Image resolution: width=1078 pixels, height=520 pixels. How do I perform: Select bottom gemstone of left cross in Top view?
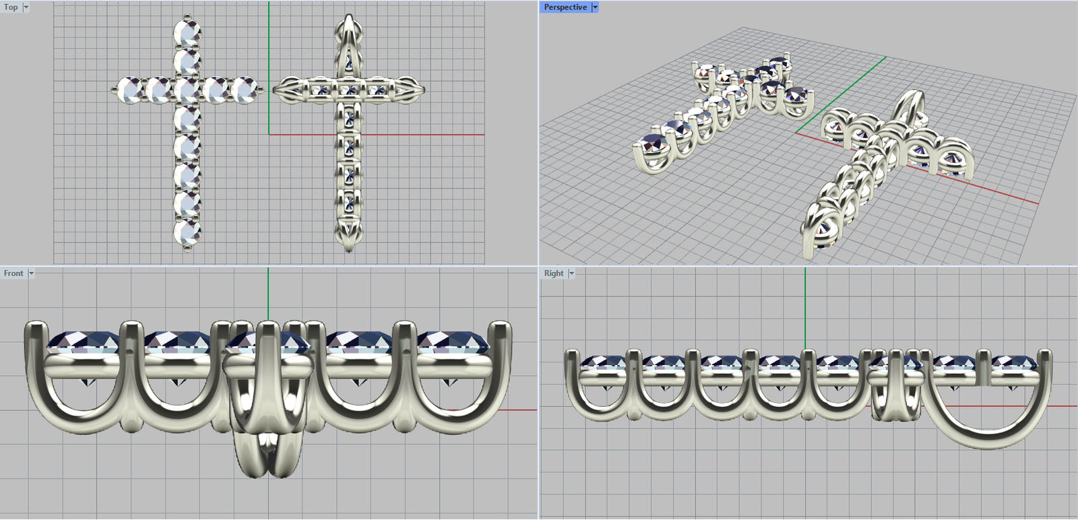187,232
